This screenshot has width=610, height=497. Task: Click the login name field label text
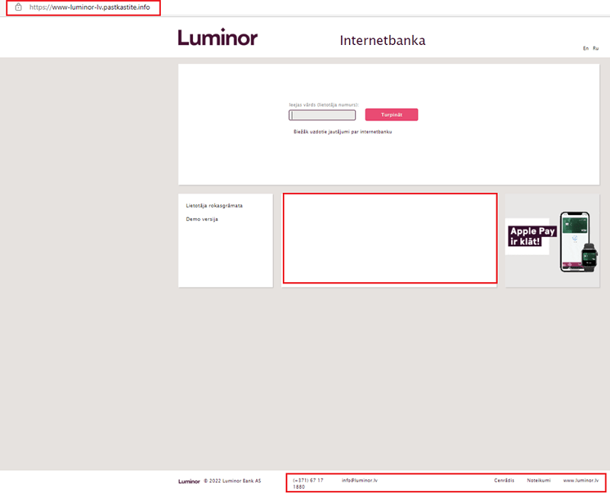tap(323, 104)
